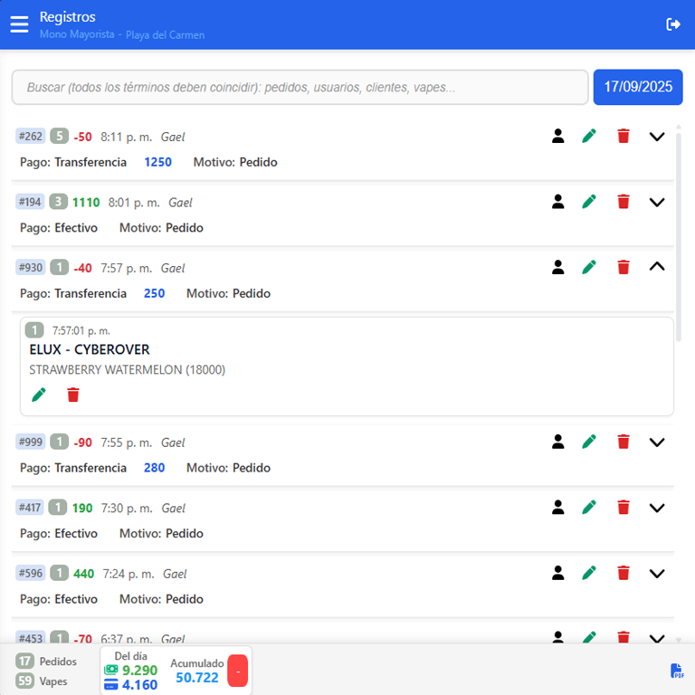Open the hamburger menu
Image resolution: width=695 pixels, height=695 pixels.
click(x=19, y=24)
